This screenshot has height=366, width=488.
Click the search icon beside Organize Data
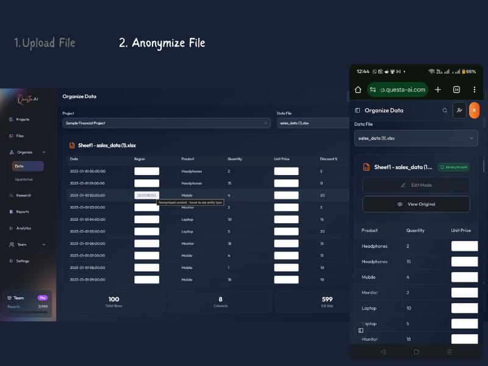[445, 110]
